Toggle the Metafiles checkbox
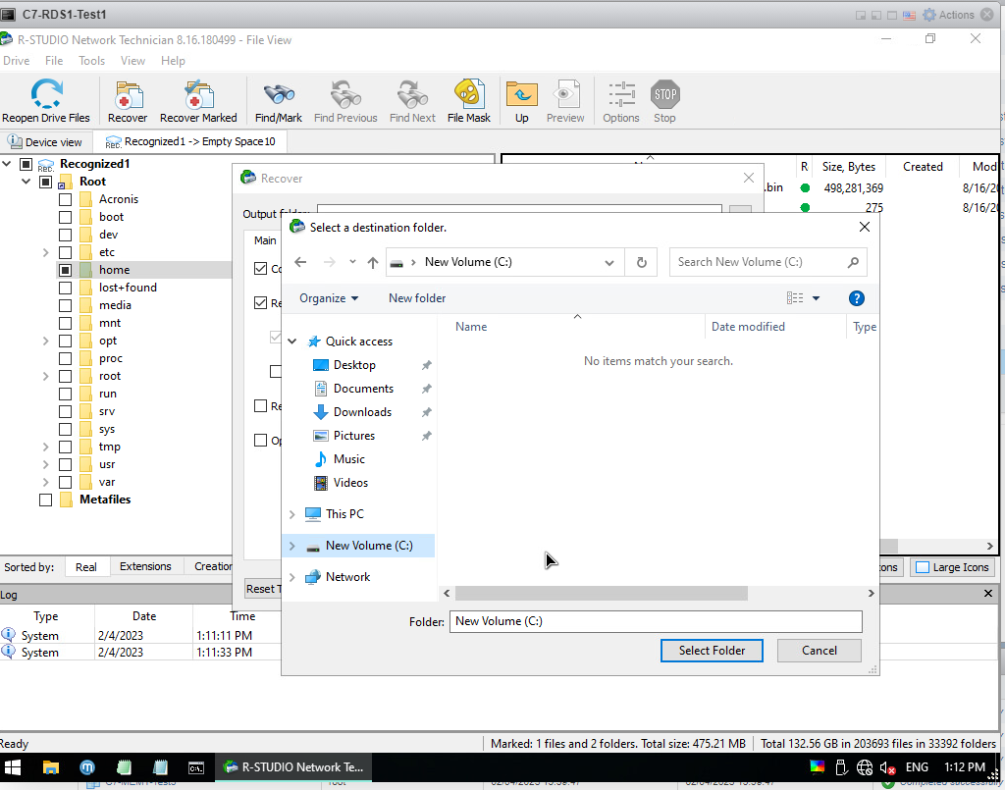Screen dimensions: 1005x790 [x=45, y=500]
